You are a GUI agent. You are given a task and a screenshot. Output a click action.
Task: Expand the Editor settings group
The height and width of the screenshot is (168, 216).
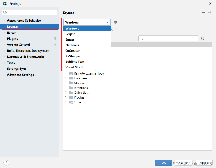coord(4,33)
